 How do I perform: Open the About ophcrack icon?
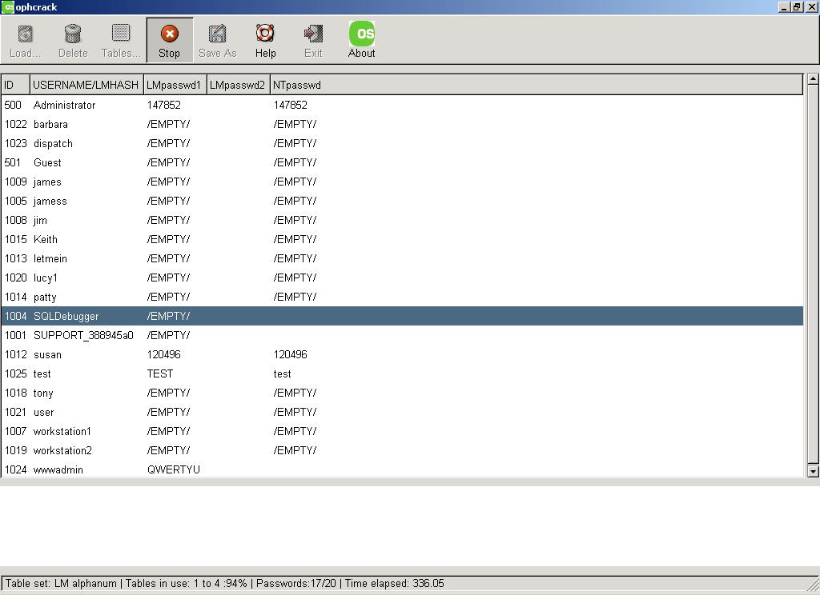click(362, 34)
